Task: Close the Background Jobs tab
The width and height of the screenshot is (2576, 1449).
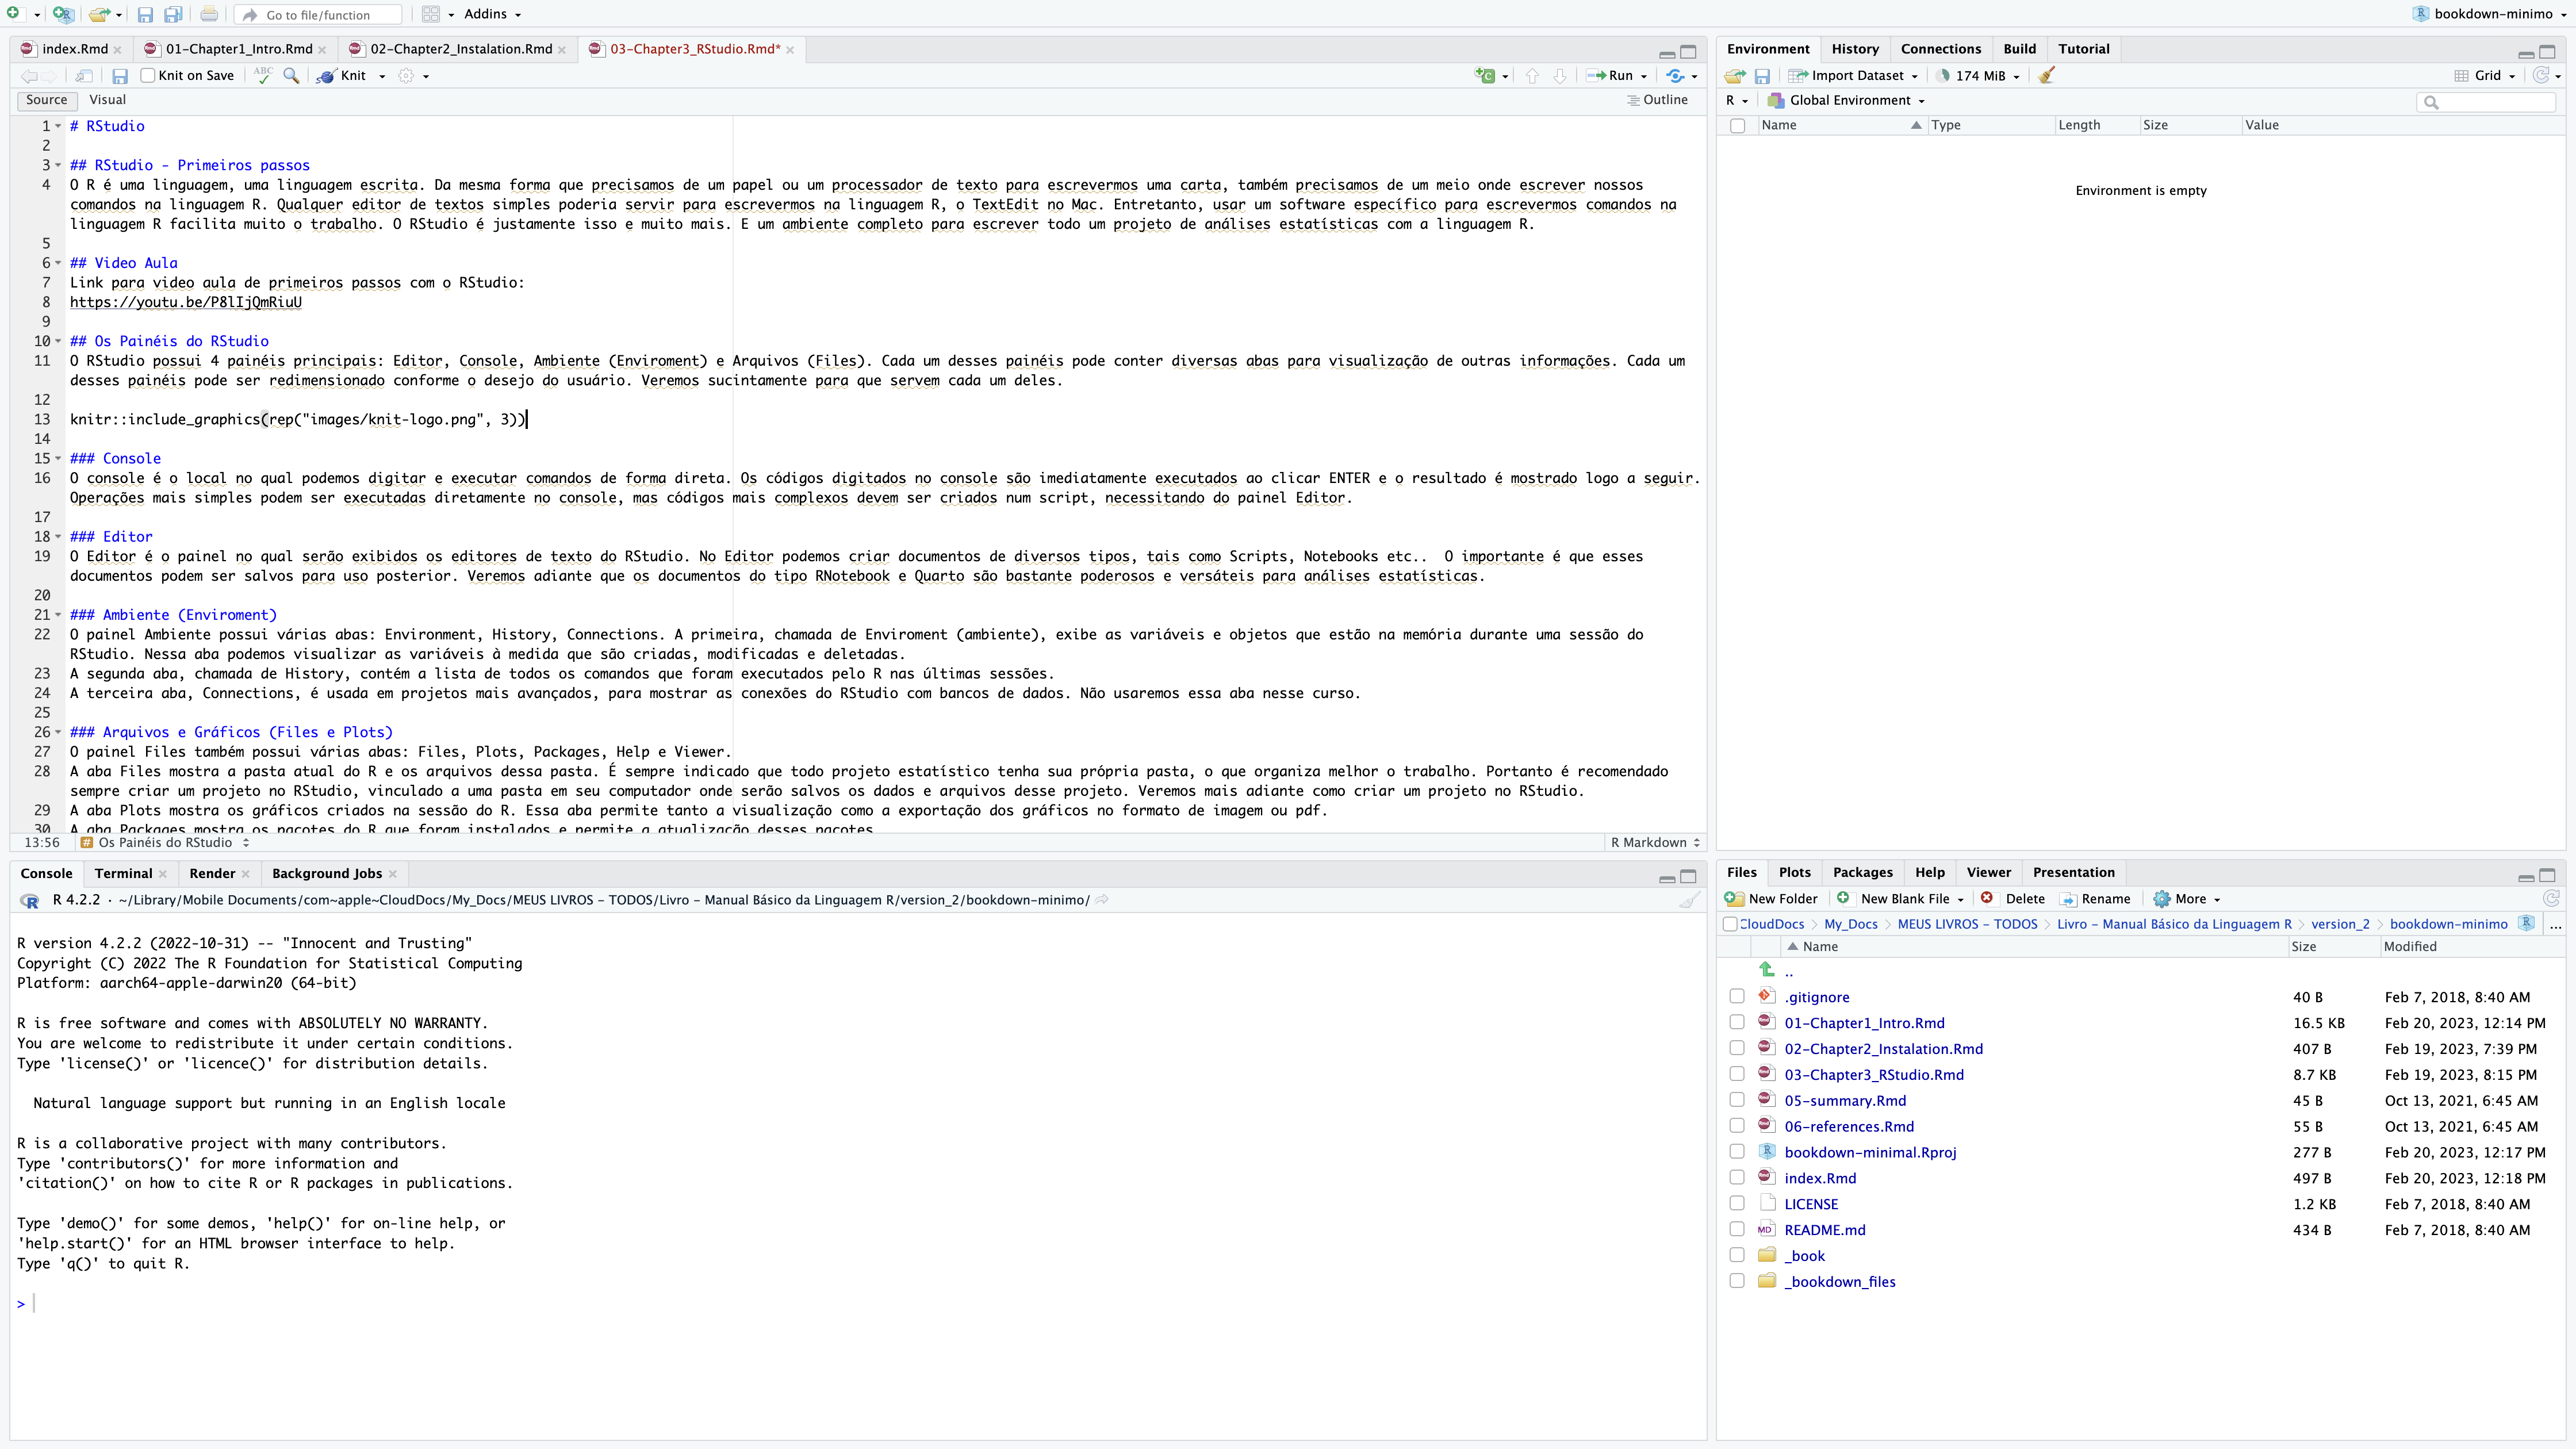Action: [393, 874]
